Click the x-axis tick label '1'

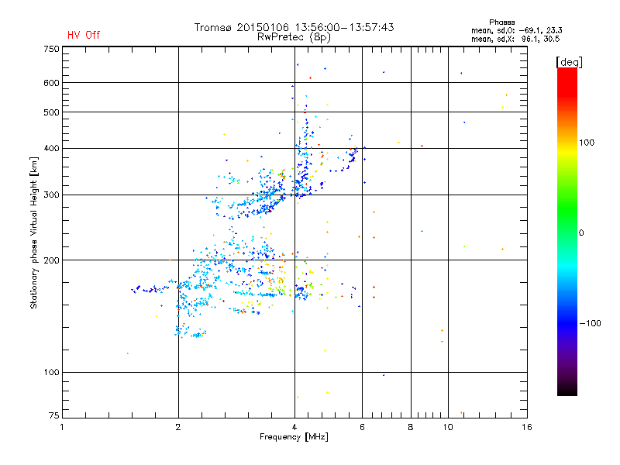62,427
